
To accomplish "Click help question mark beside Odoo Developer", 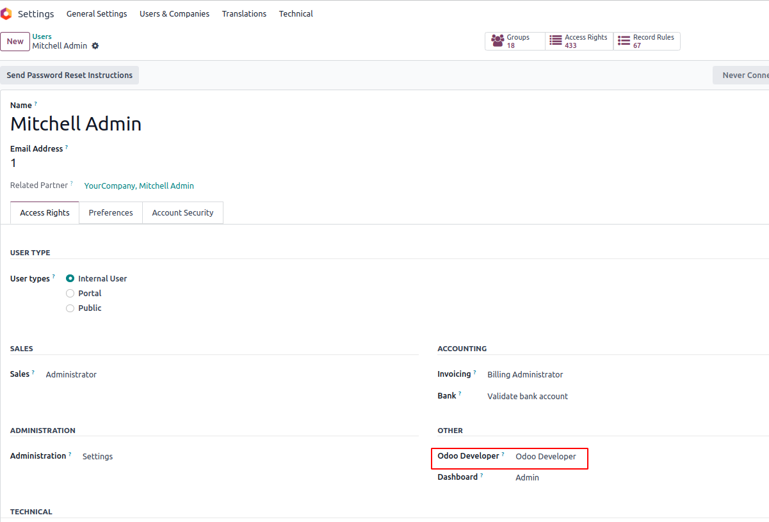I will pos(503,455).
